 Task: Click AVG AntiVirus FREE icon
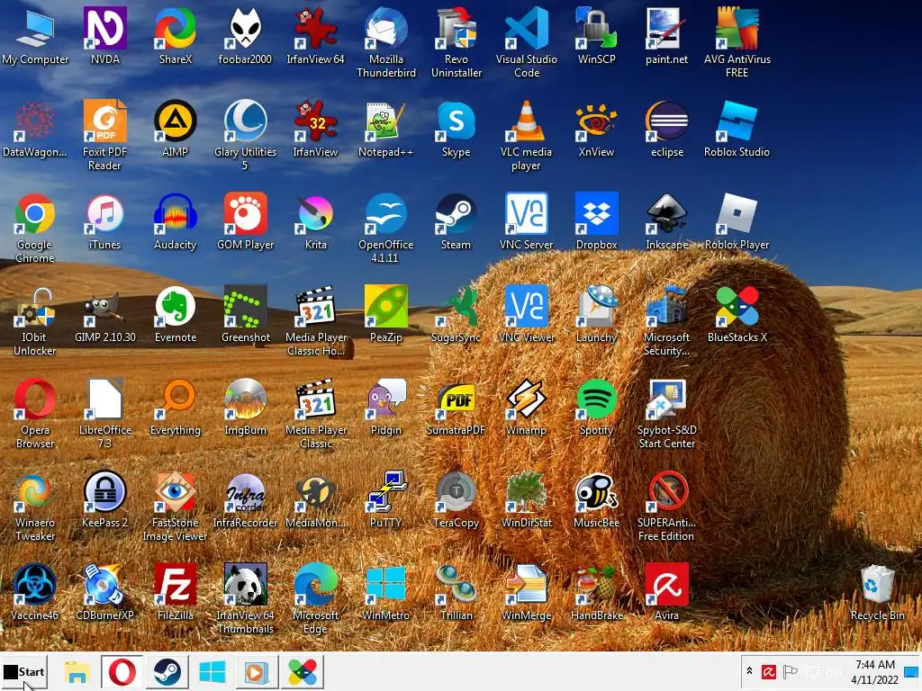click(737, 42)
